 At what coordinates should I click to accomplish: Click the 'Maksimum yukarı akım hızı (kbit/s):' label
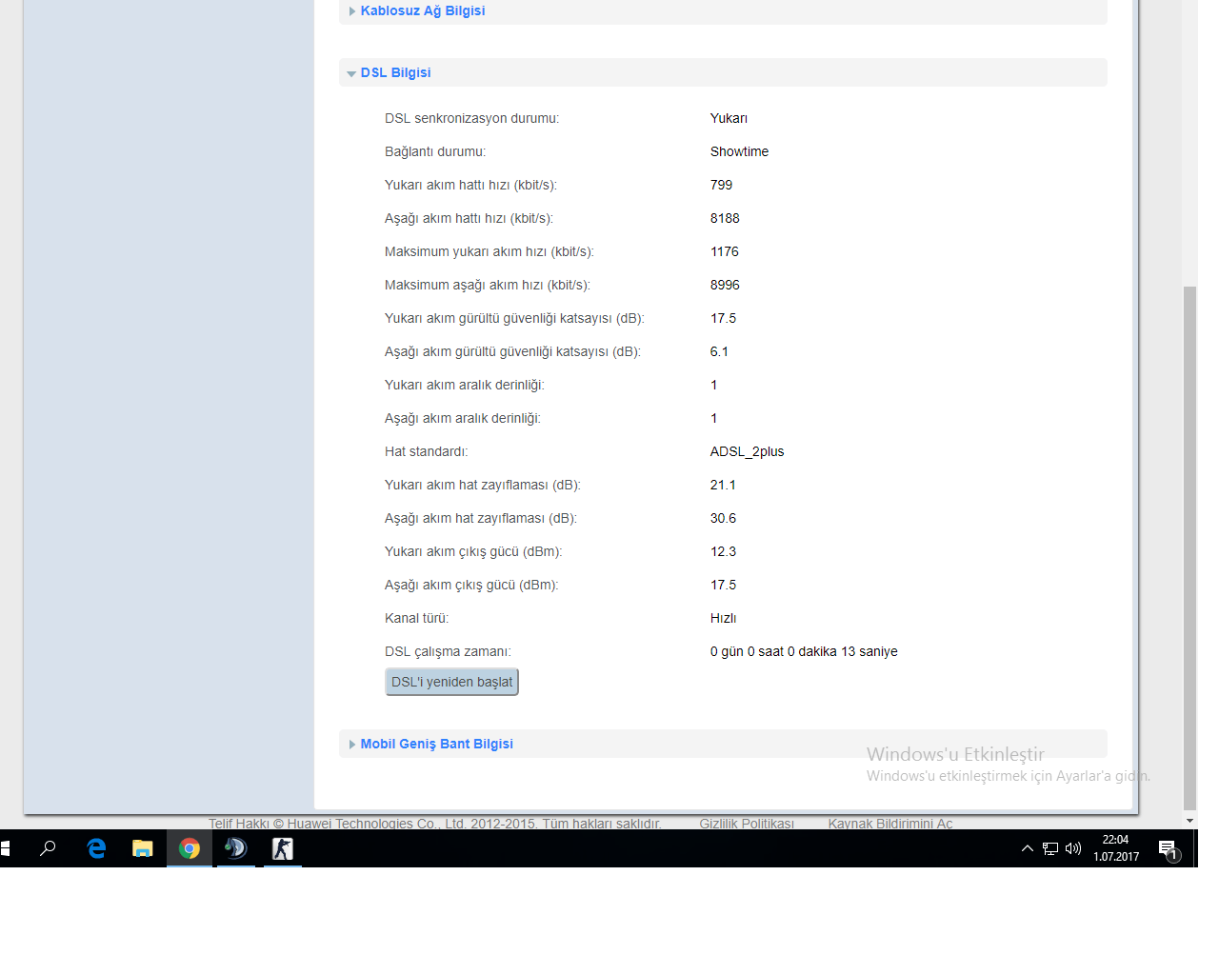(x=490, y=251)
